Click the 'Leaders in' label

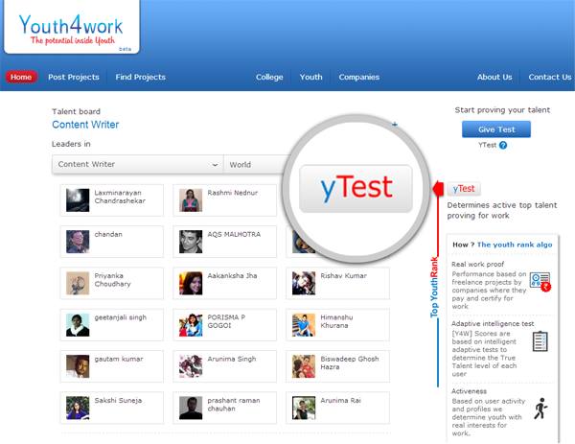pos(71,144)
